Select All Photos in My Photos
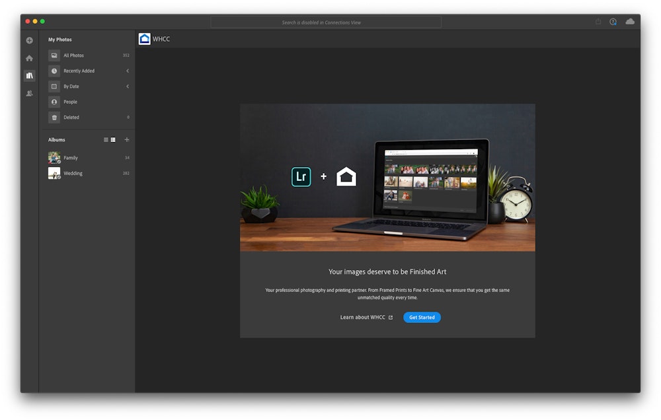The image size is (661, 420). (73, 55)
